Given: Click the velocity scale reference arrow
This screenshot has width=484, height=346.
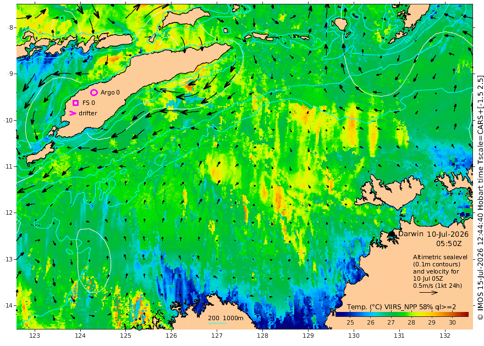Looking at the screenshot, I should (429, 293).
